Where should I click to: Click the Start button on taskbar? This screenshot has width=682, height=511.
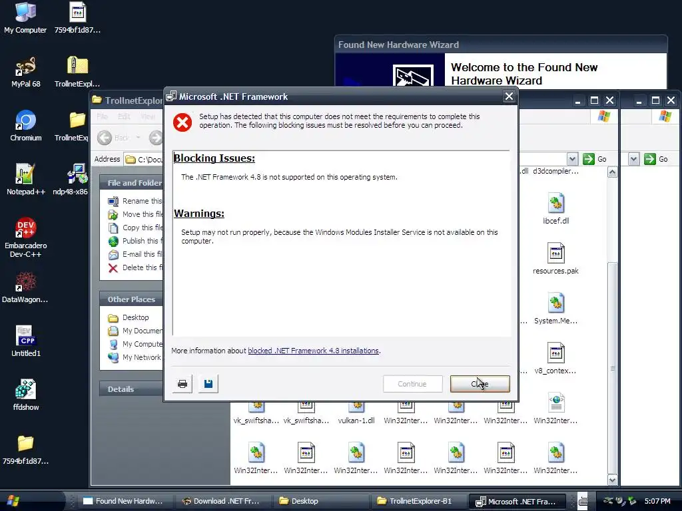pyautogui.click(x=15, y=500)
